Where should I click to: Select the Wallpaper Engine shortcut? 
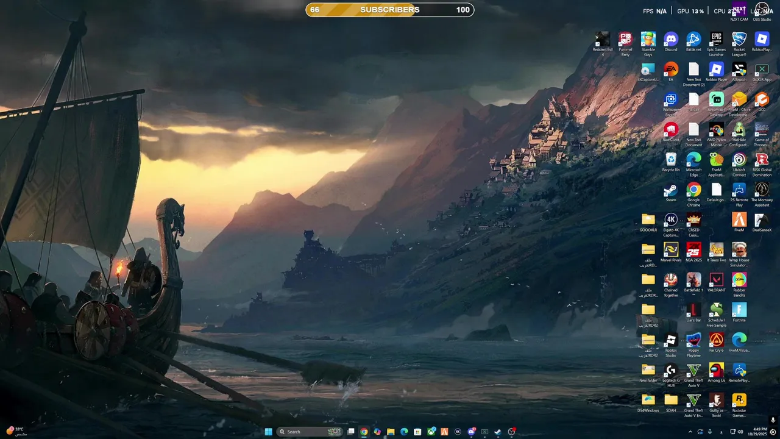[x=671, y=104]
